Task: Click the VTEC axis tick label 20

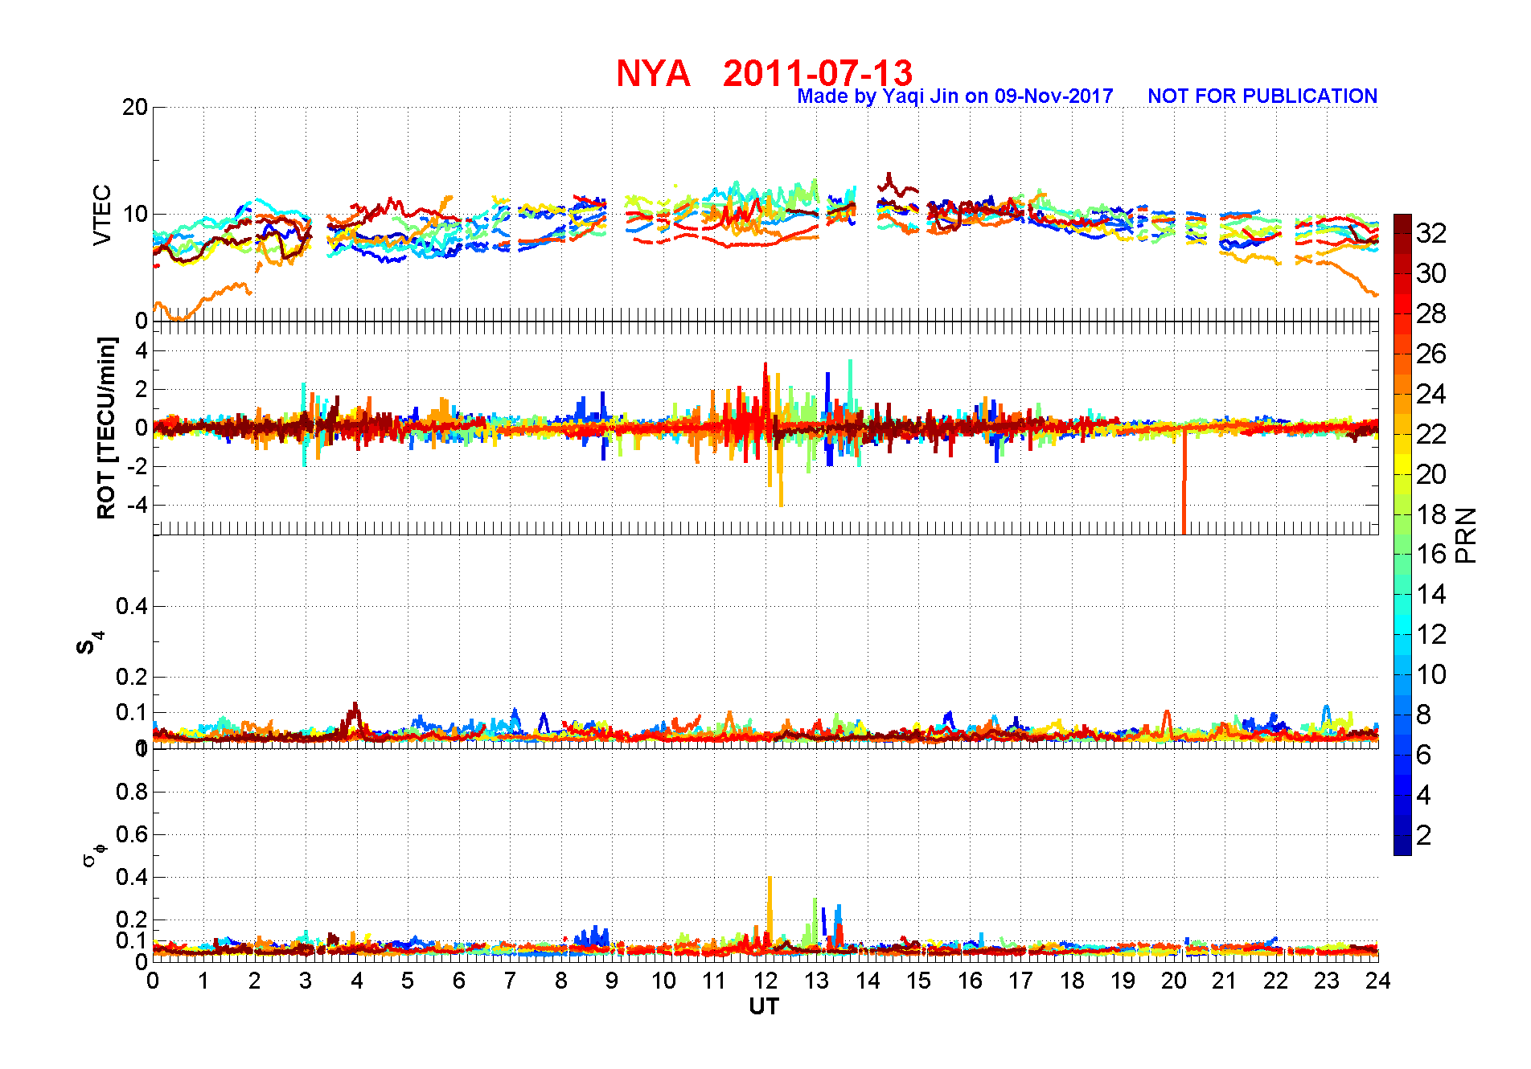Action: [x=135, y=107]
